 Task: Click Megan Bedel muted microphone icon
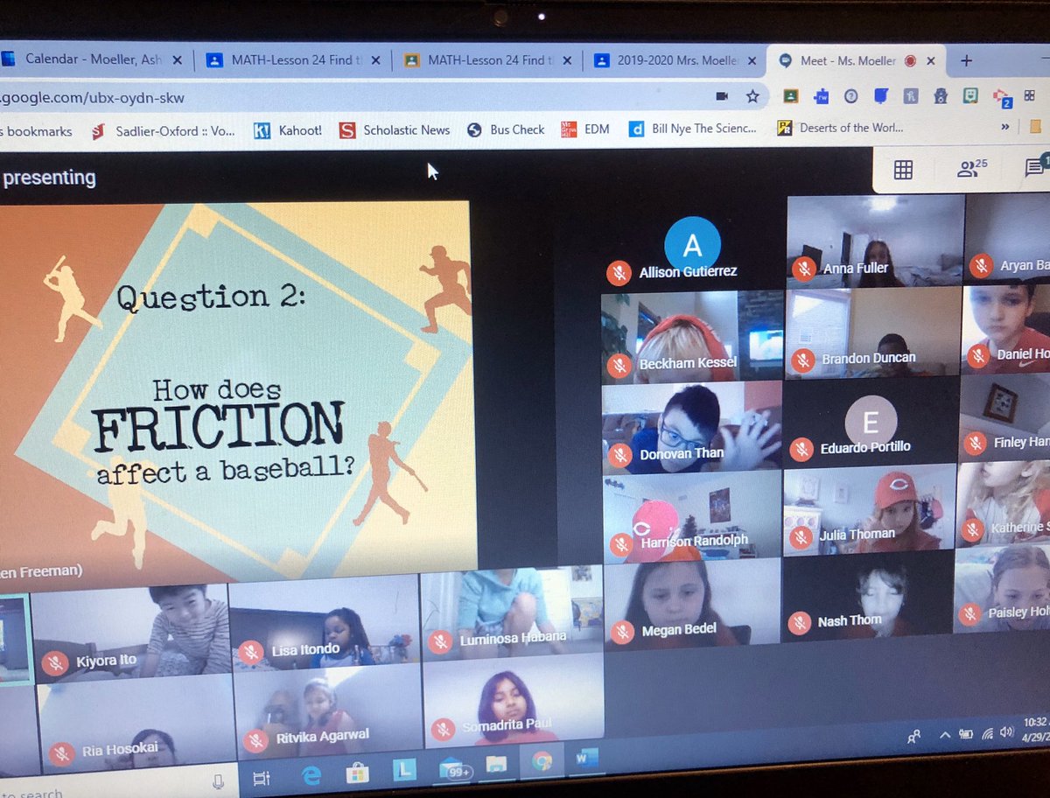tap(623, 632)
